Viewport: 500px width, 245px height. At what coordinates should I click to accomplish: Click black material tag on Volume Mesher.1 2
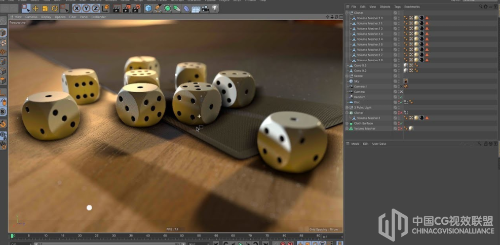(421, 29)
